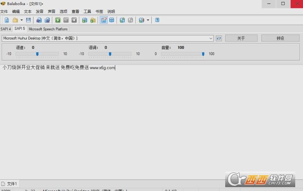This screenshot has height=191, width=303.
Task: Click the 预设 button
Action: pyautogui.click(x=280, y=38)
